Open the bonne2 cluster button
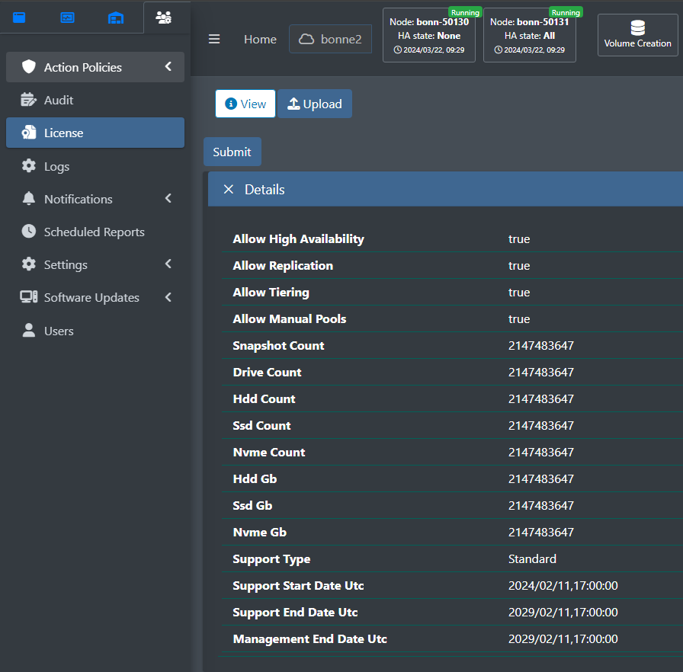Viewport: 683px width, 672px height. click(330, 39)
